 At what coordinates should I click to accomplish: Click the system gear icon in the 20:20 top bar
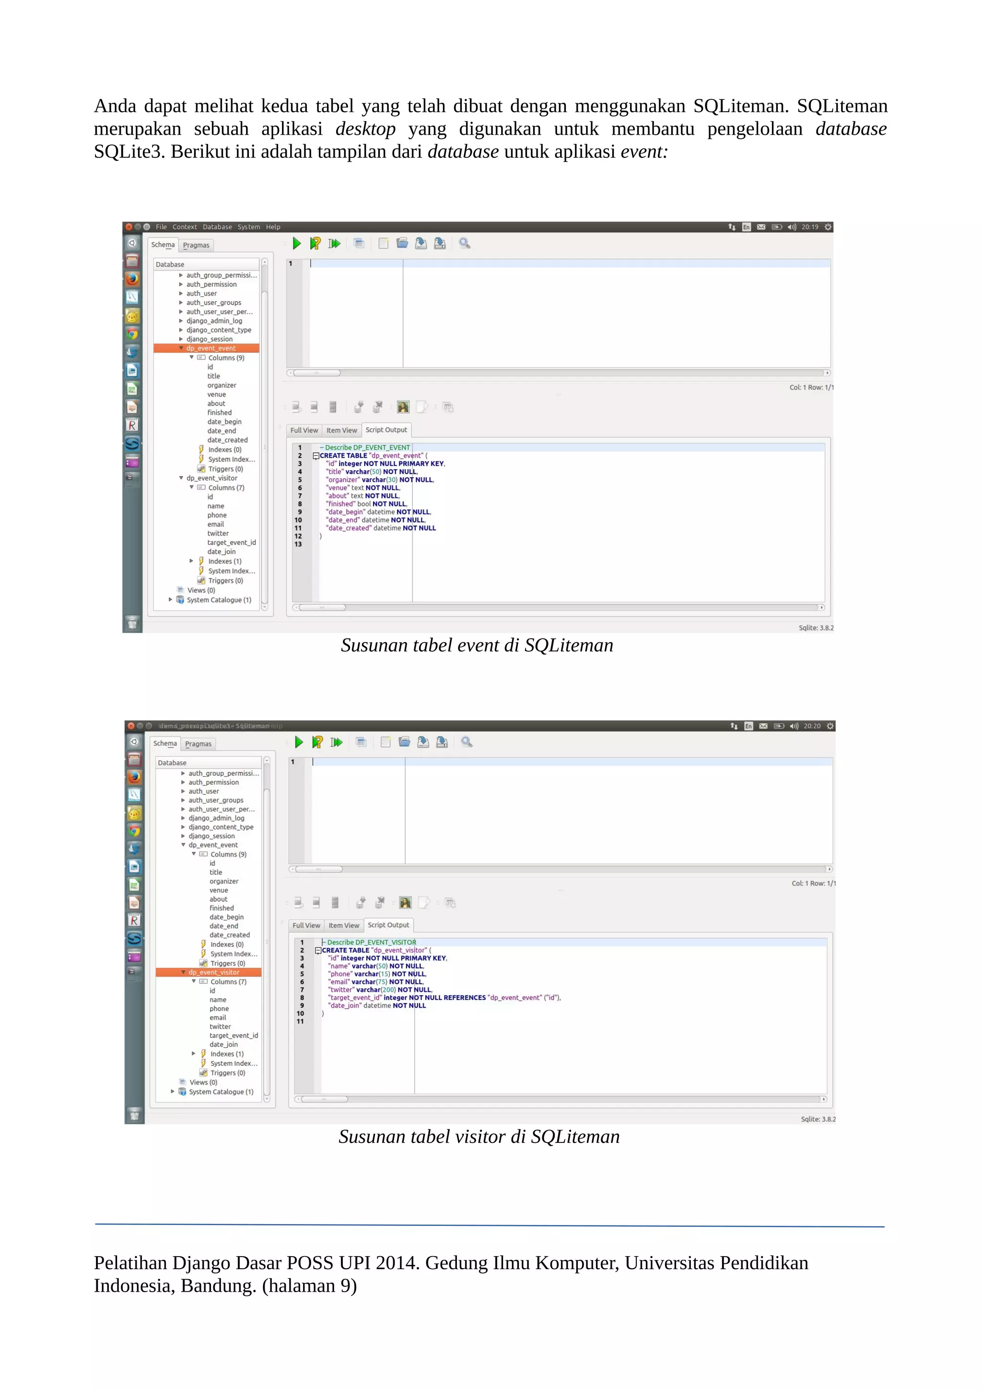[x=830, y=726]
